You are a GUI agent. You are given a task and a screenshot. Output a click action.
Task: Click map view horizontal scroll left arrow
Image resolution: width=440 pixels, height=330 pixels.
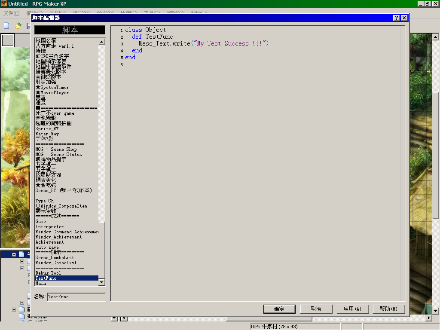pyautogui.click(x=124, y=318)
